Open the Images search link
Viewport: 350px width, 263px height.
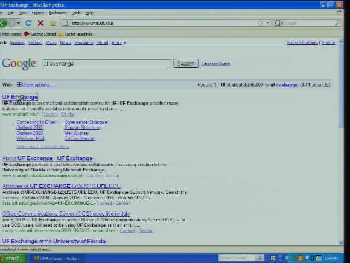click(x=17, y=43)
